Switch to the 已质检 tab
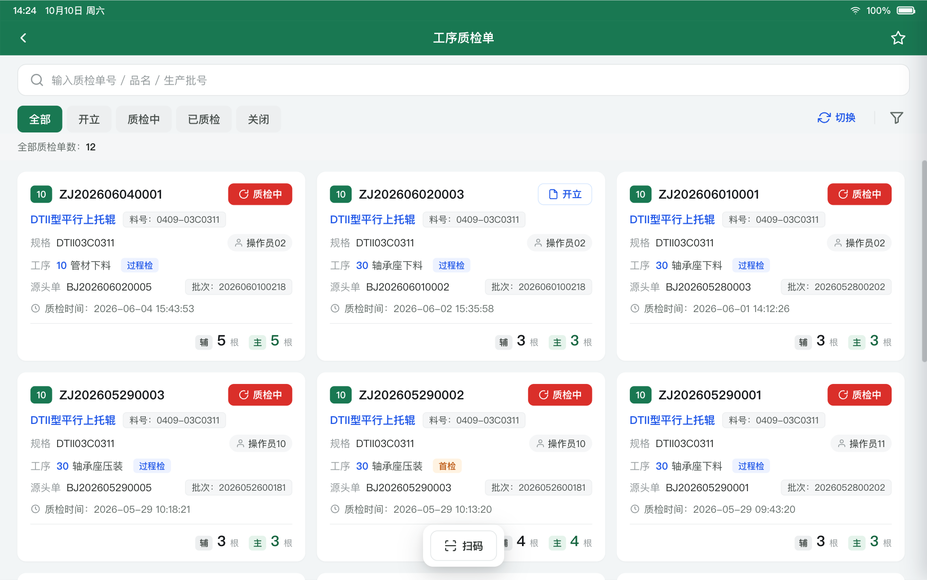This screenshot has width=927, height=580. 204,119
